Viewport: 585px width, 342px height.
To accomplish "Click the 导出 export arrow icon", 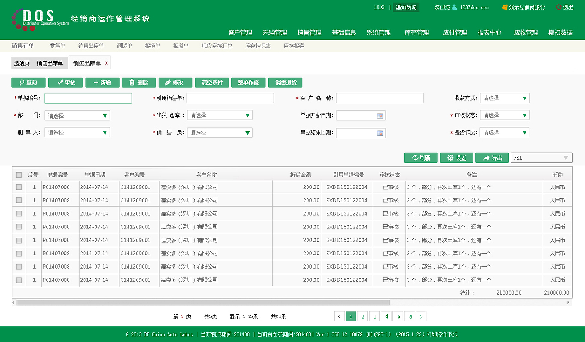I will (x=485, y=157).
